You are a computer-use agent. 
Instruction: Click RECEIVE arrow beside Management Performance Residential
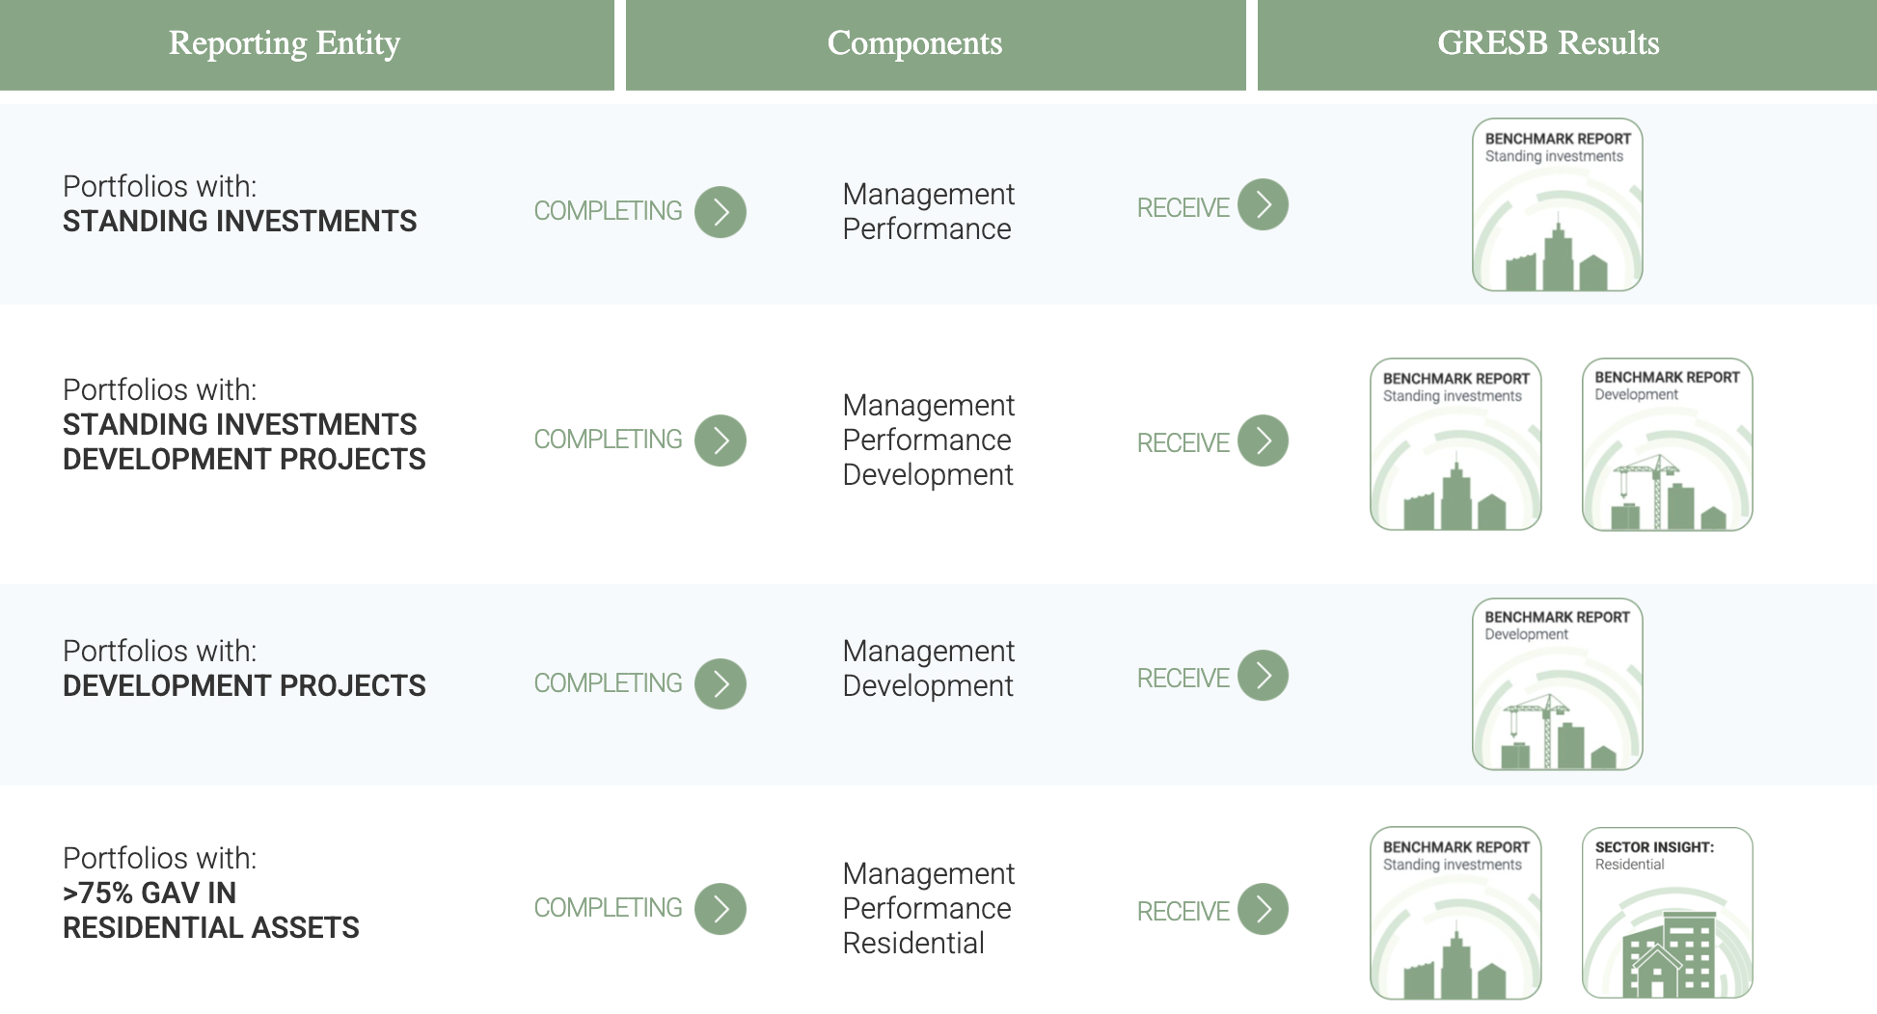click(1263, 909)
